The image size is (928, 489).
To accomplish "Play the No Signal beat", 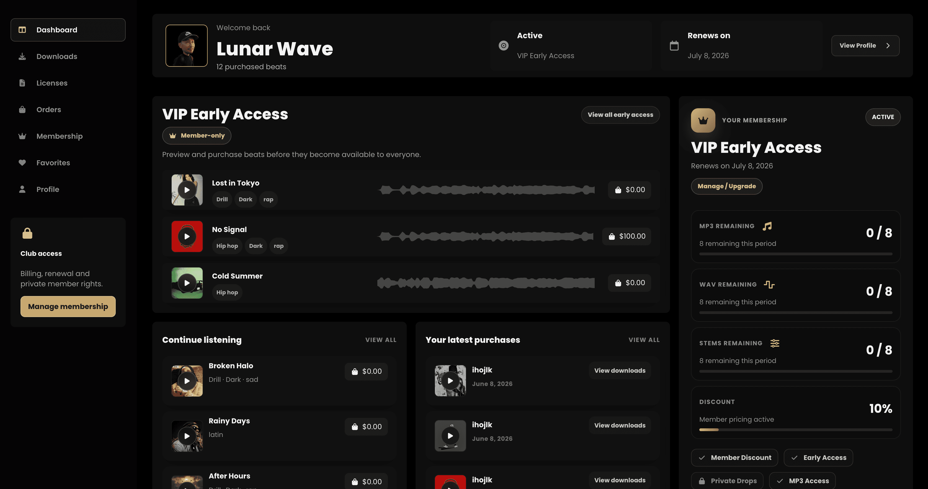I will pyautogui.click(x=187, y=236).
